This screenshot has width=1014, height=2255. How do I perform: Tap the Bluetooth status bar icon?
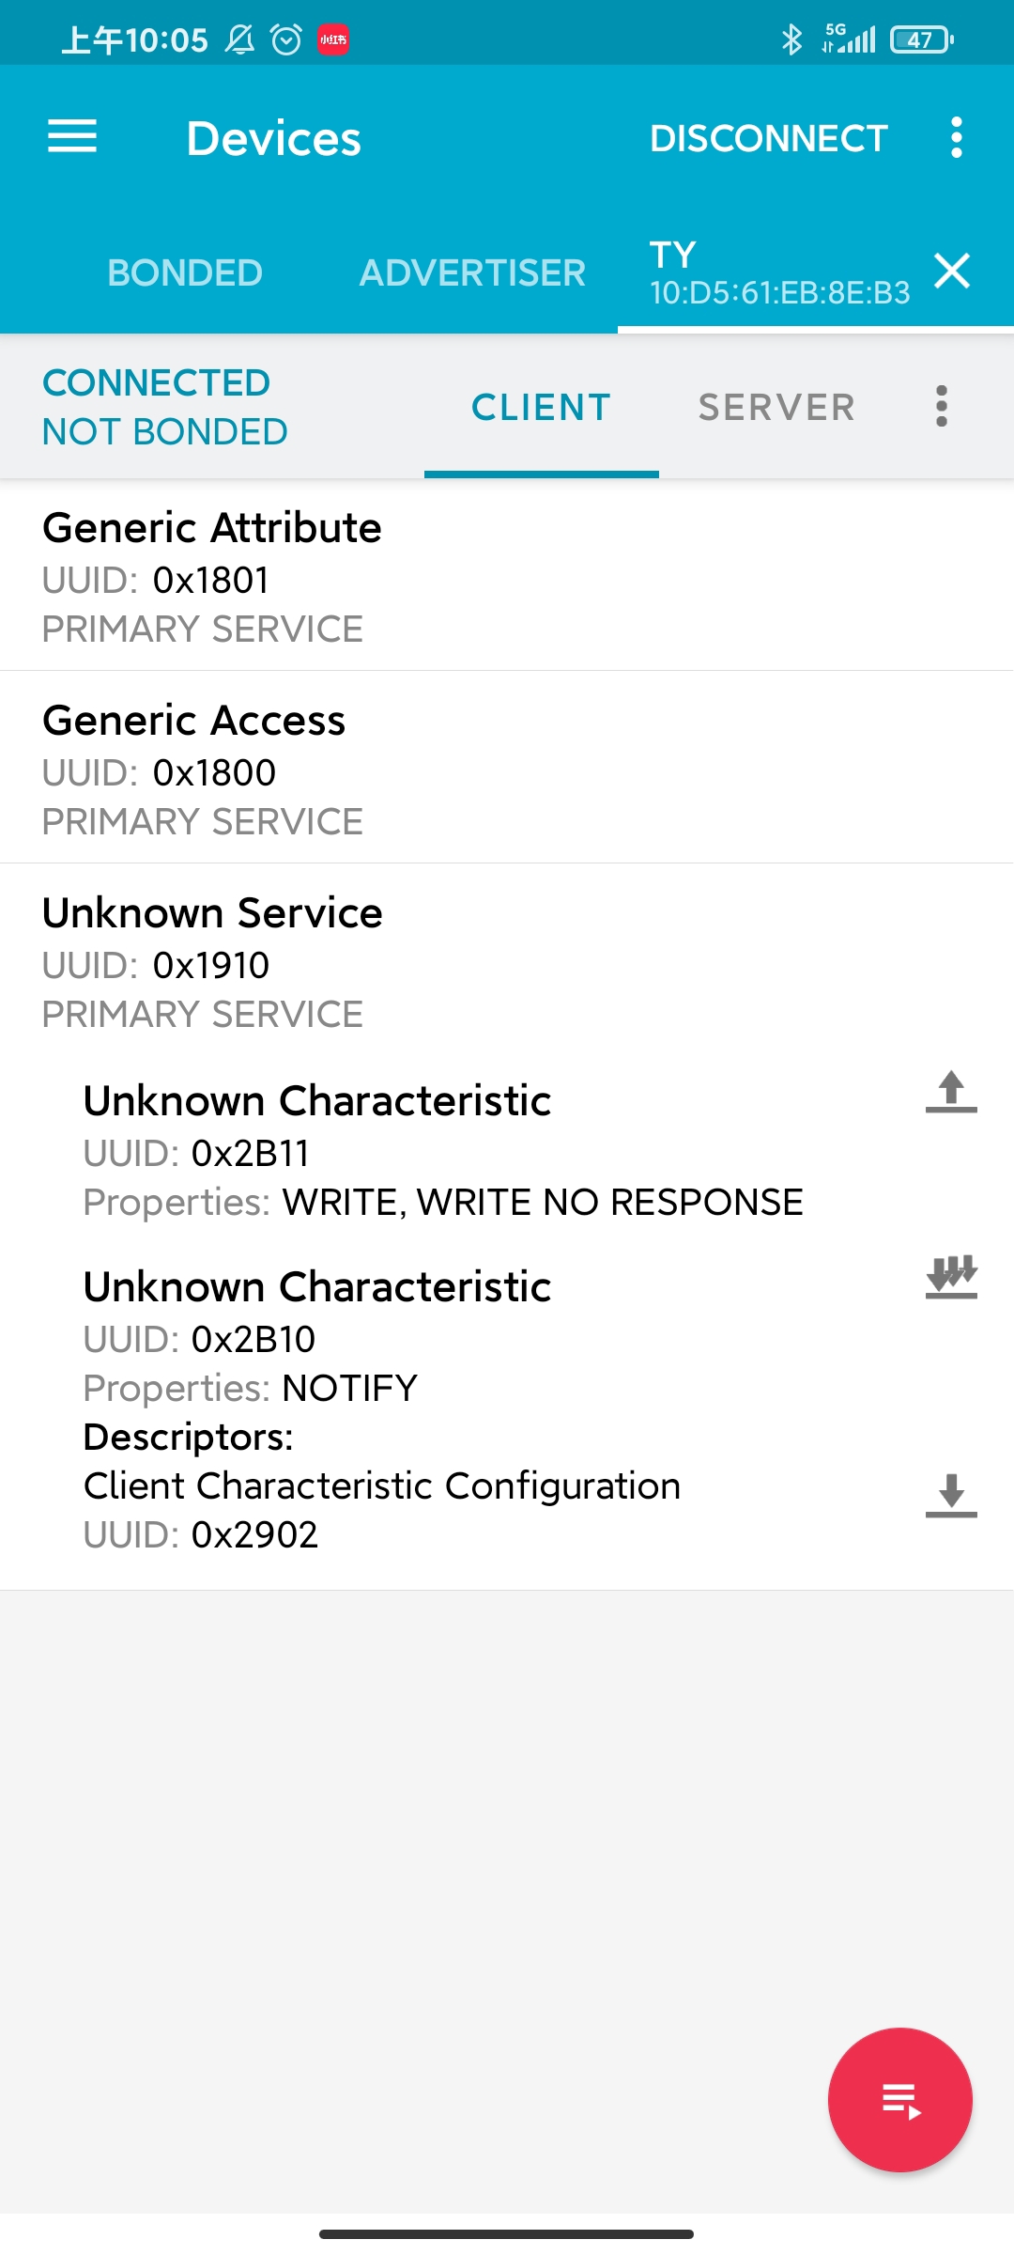click(x=792, y=39)
